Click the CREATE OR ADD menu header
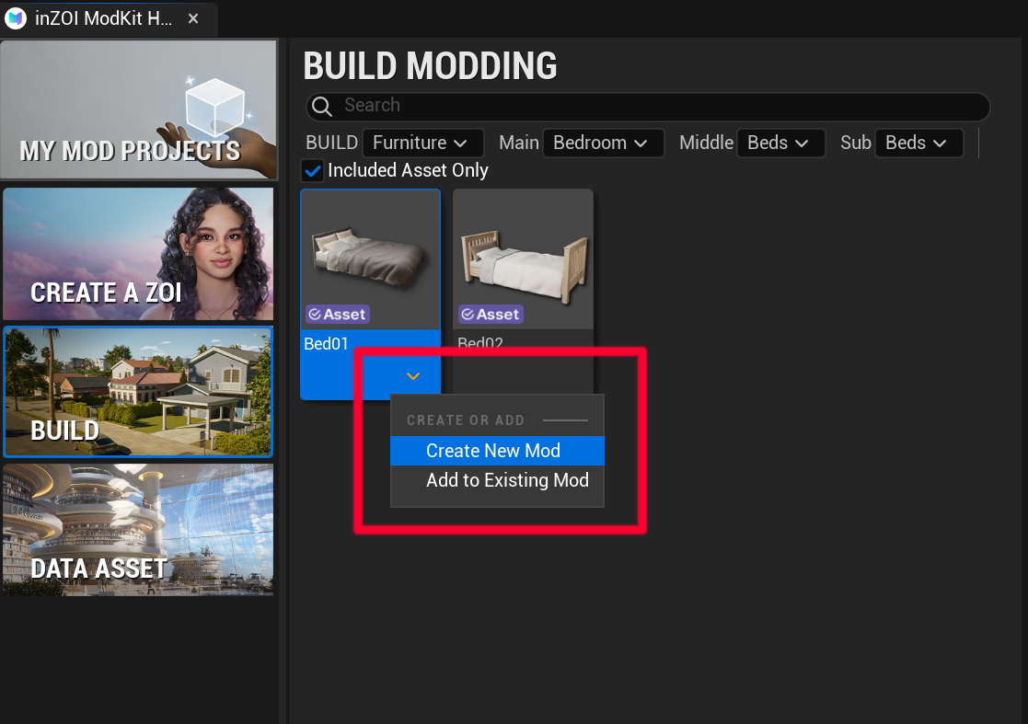Image resolution: width=1028 pixels, height=724 pixels. [466, 420]
